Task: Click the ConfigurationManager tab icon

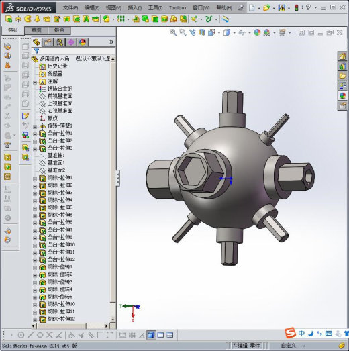Action: (x=60, y=42)
